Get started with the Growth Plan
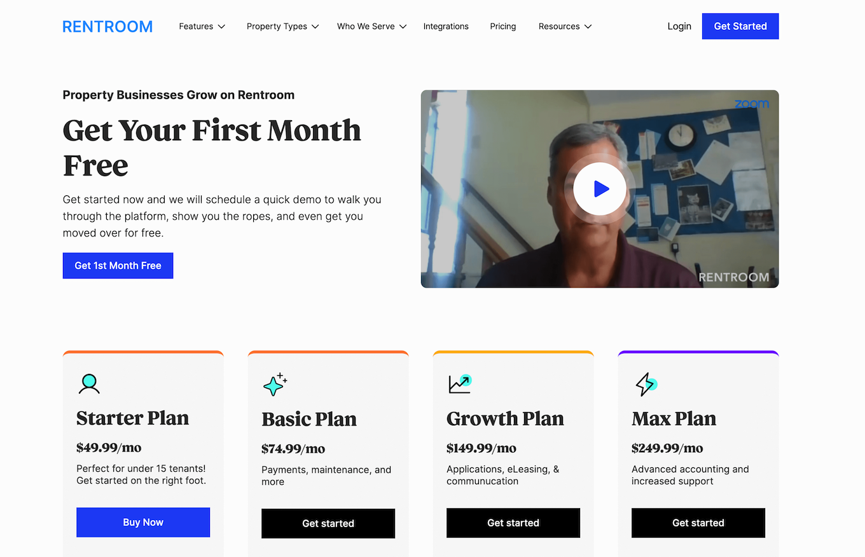 (x=513, y=523)
